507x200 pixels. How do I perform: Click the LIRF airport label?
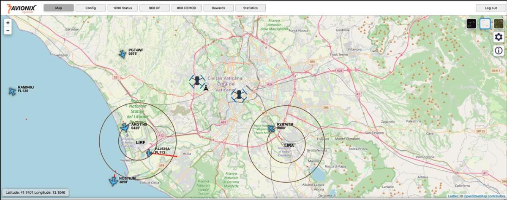tap(141, 143)
